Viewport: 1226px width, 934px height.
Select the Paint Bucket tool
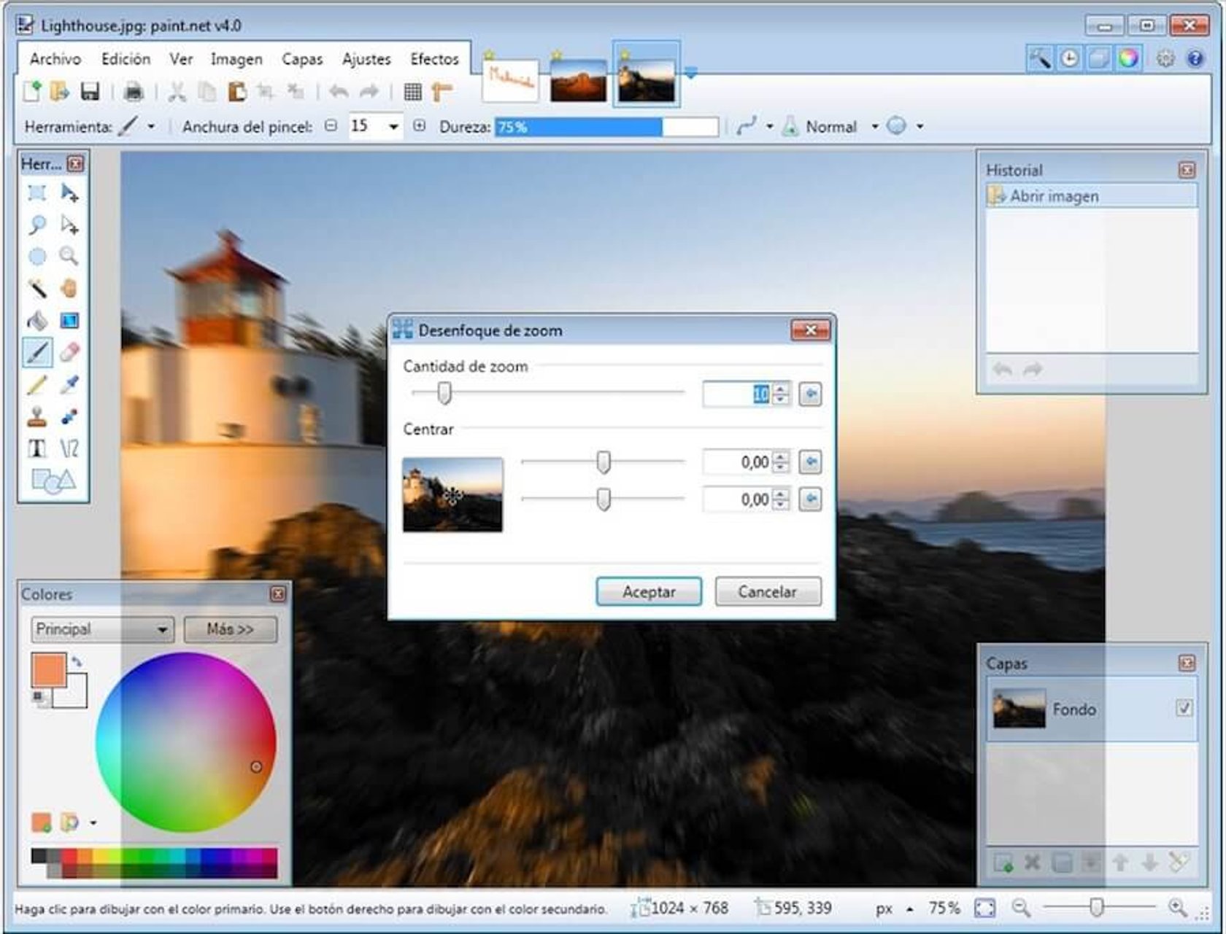click(x=36, y=321)
